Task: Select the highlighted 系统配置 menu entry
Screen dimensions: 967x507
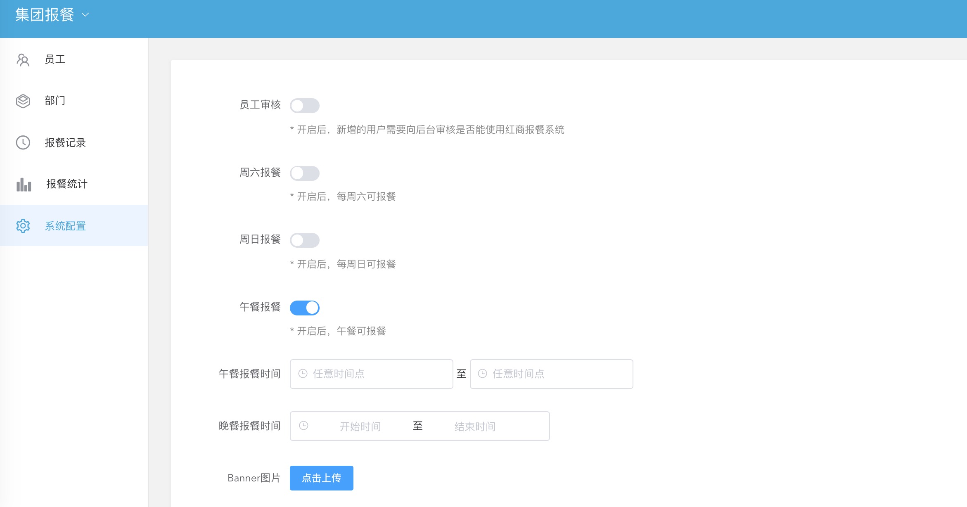Action: (x=66, y=226)
